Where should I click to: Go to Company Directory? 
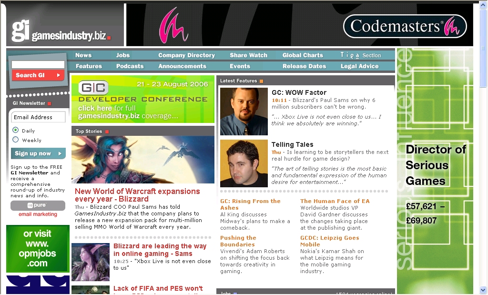[186, 55]
